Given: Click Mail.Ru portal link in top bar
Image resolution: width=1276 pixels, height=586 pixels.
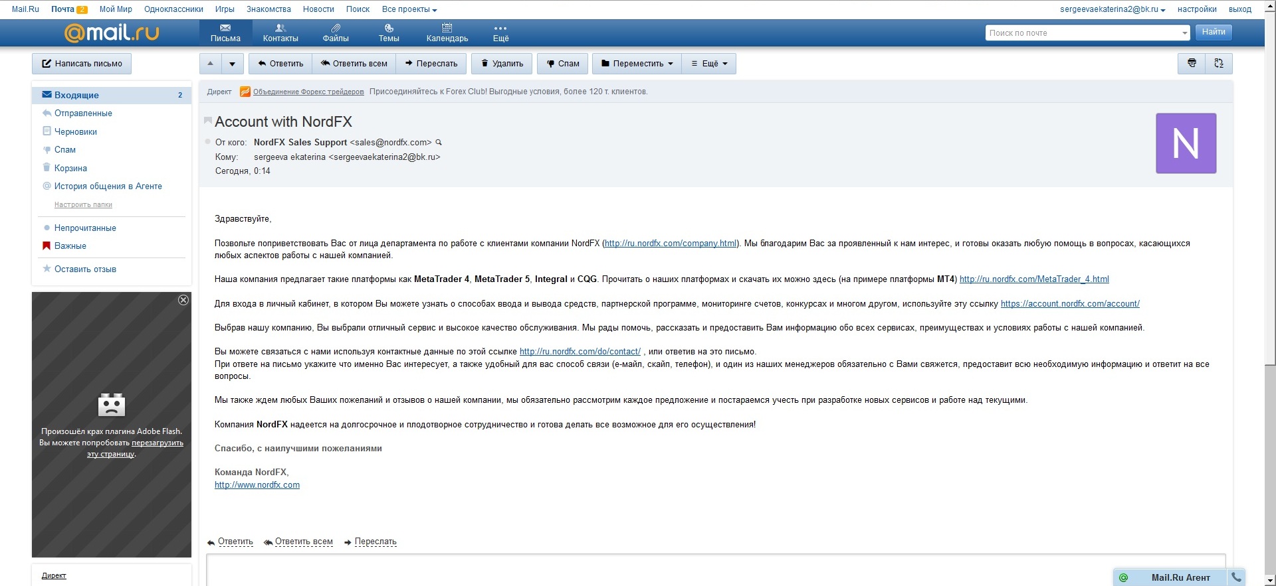Looking at the screenshot, I should pyautogui.click(x=25, y=9).
